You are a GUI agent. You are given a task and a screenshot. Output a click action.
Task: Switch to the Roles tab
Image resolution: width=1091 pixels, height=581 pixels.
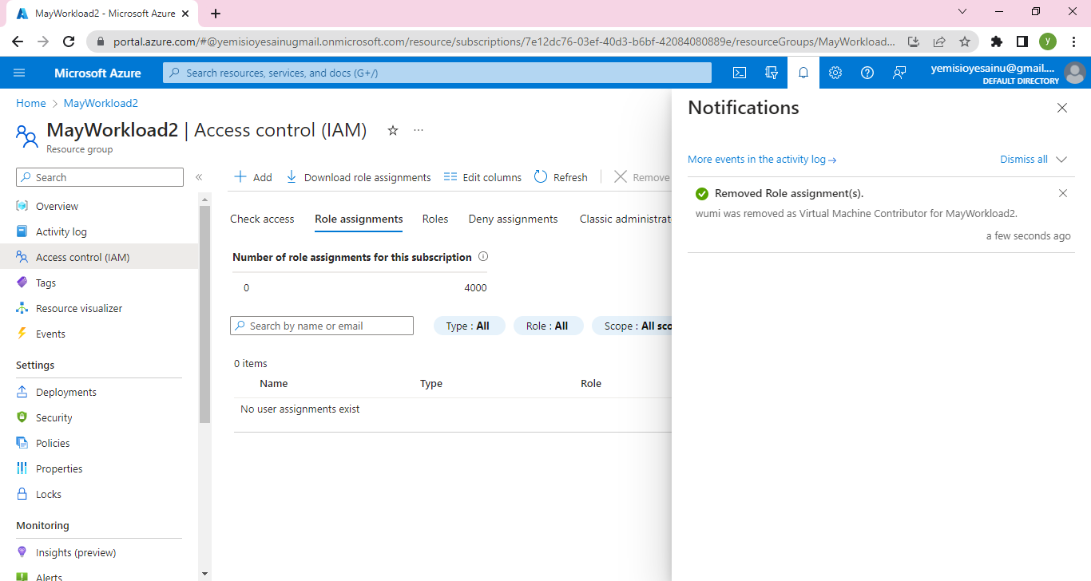pyautogui.click(x=435, y=219)
